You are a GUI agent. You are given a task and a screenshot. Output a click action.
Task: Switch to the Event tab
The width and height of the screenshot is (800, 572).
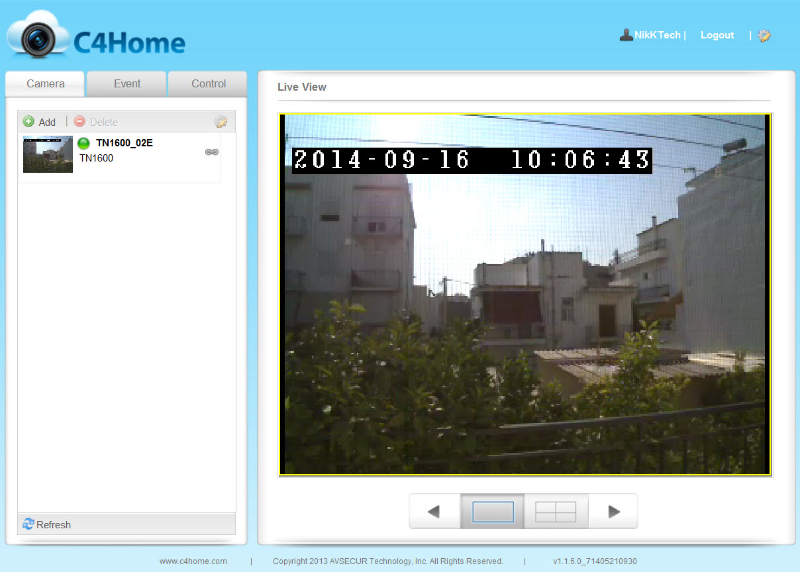tap(126, 84)
